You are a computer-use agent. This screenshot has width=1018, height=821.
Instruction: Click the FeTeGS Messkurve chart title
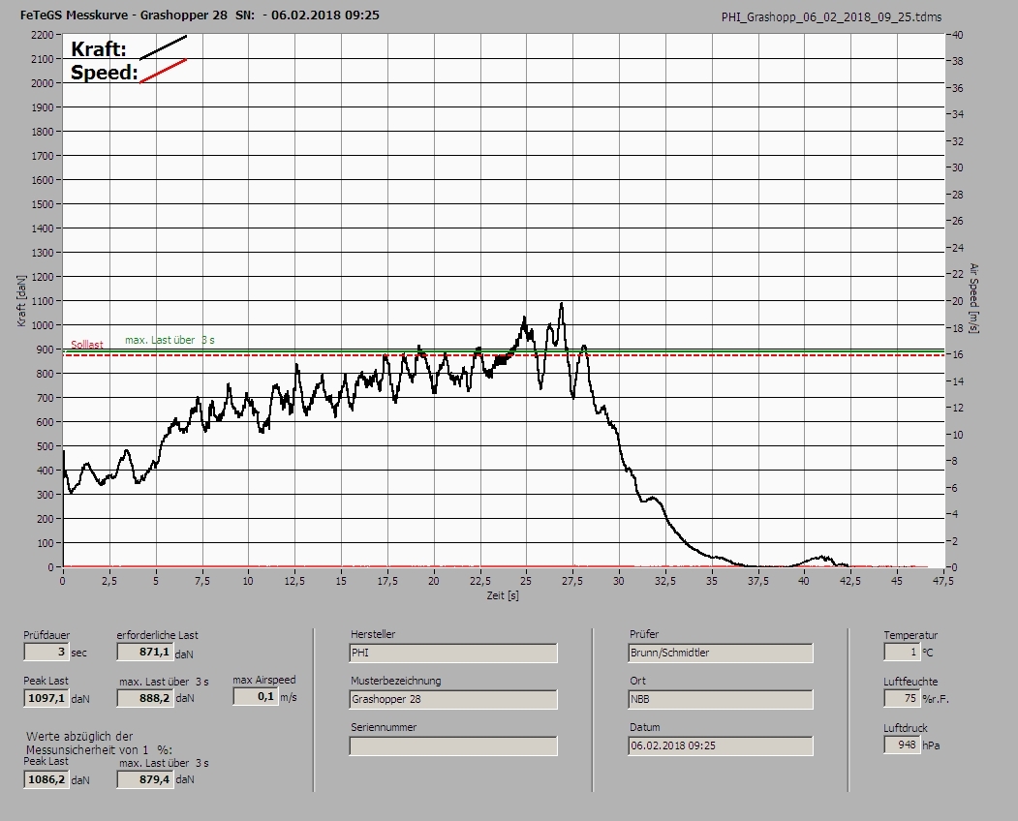point(200,15)
